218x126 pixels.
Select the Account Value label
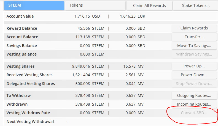click(20, 16)
